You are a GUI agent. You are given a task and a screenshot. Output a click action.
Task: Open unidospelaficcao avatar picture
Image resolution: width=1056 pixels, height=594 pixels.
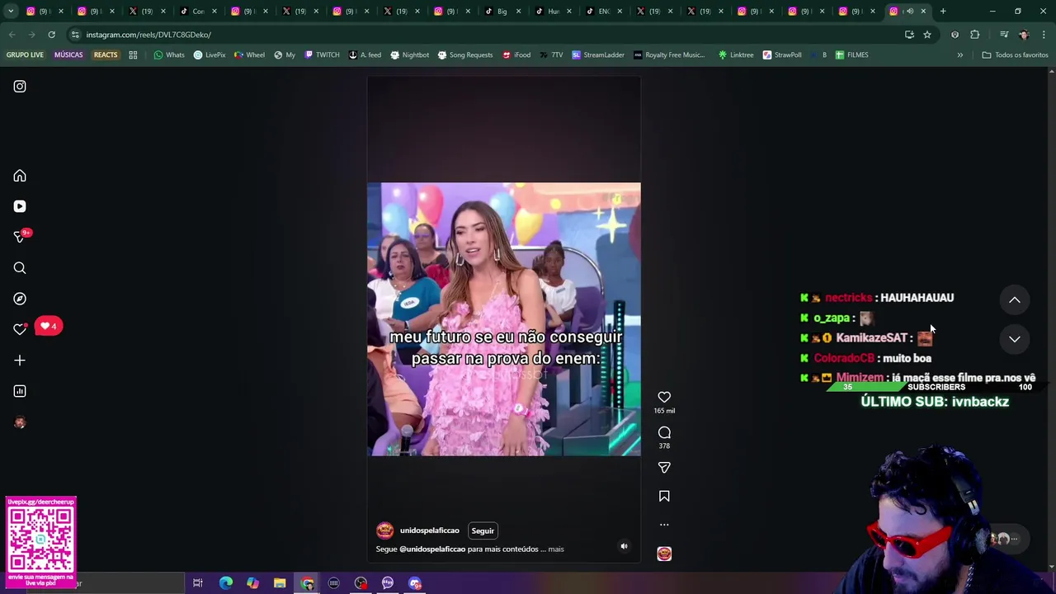[384, 530]
